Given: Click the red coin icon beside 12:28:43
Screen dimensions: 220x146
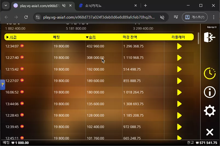Looking at the screenshot, I should [x=22, y=115].
